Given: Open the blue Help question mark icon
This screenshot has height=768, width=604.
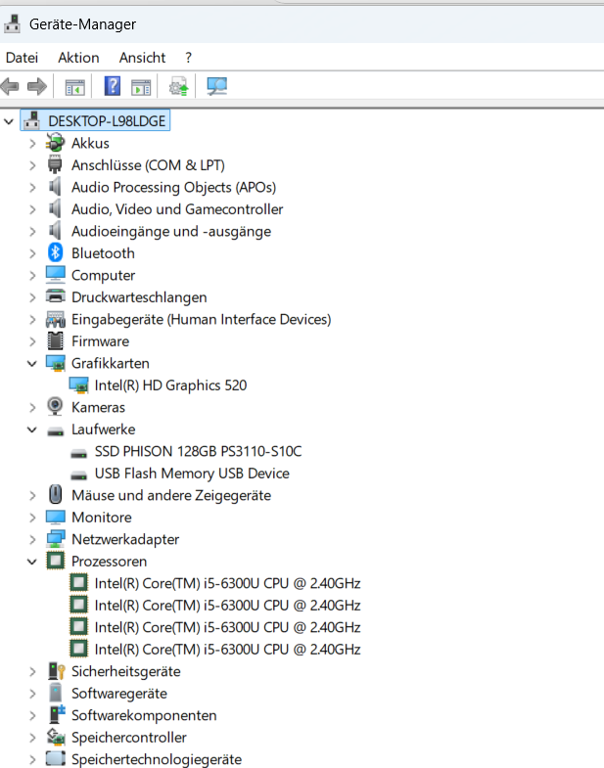Looking at the screenshot, I should (x=113, y=86).
